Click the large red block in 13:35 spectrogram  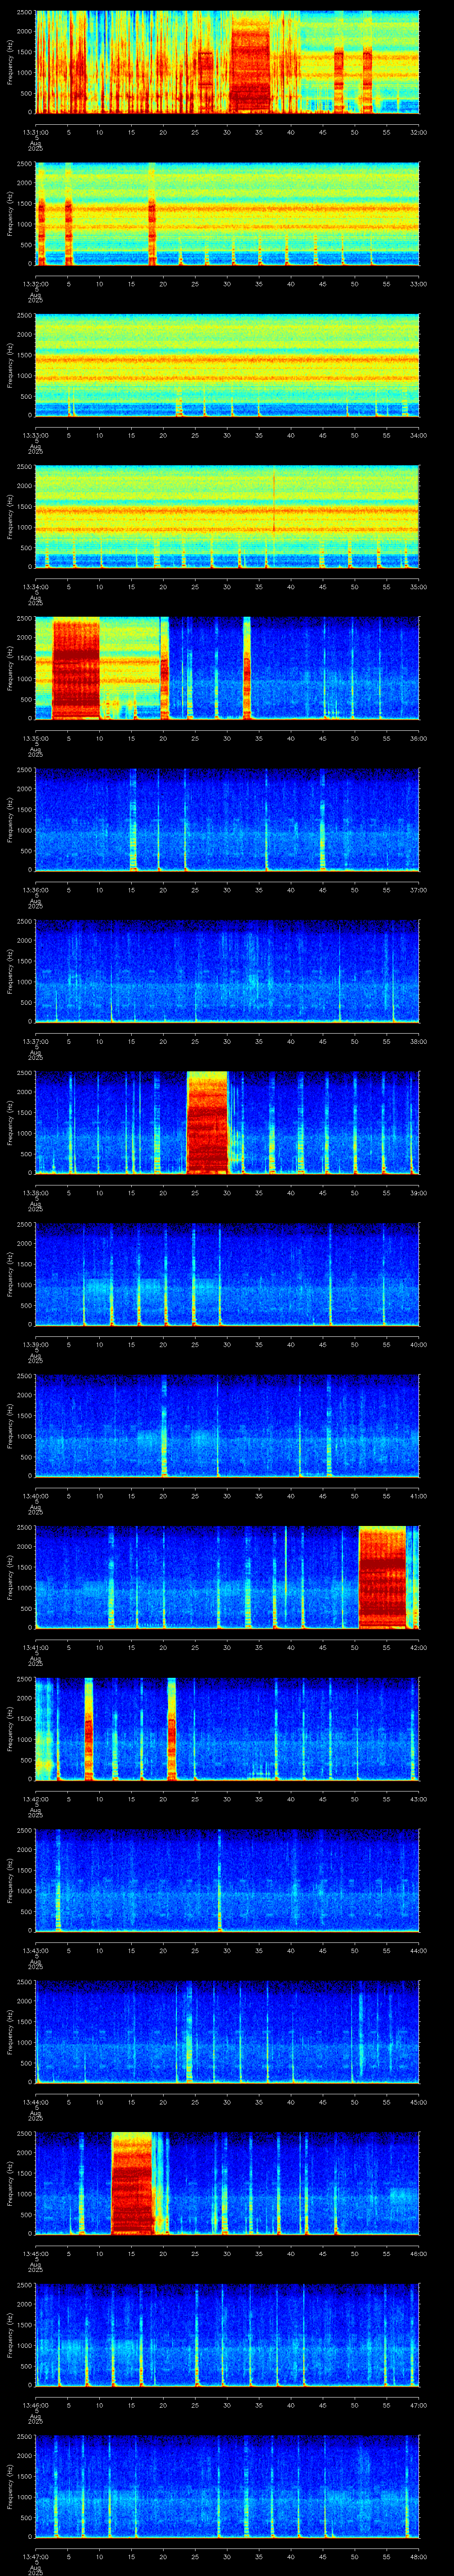tap(76, 669)
